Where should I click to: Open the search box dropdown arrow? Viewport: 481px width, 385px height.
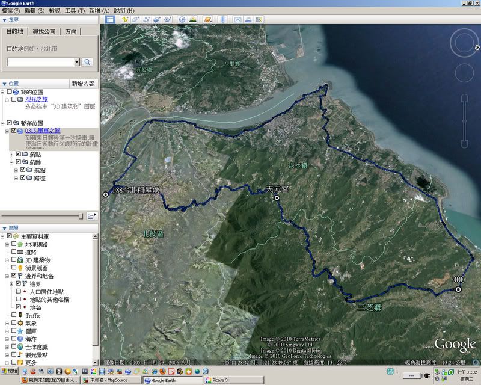(x=77, y=61)
